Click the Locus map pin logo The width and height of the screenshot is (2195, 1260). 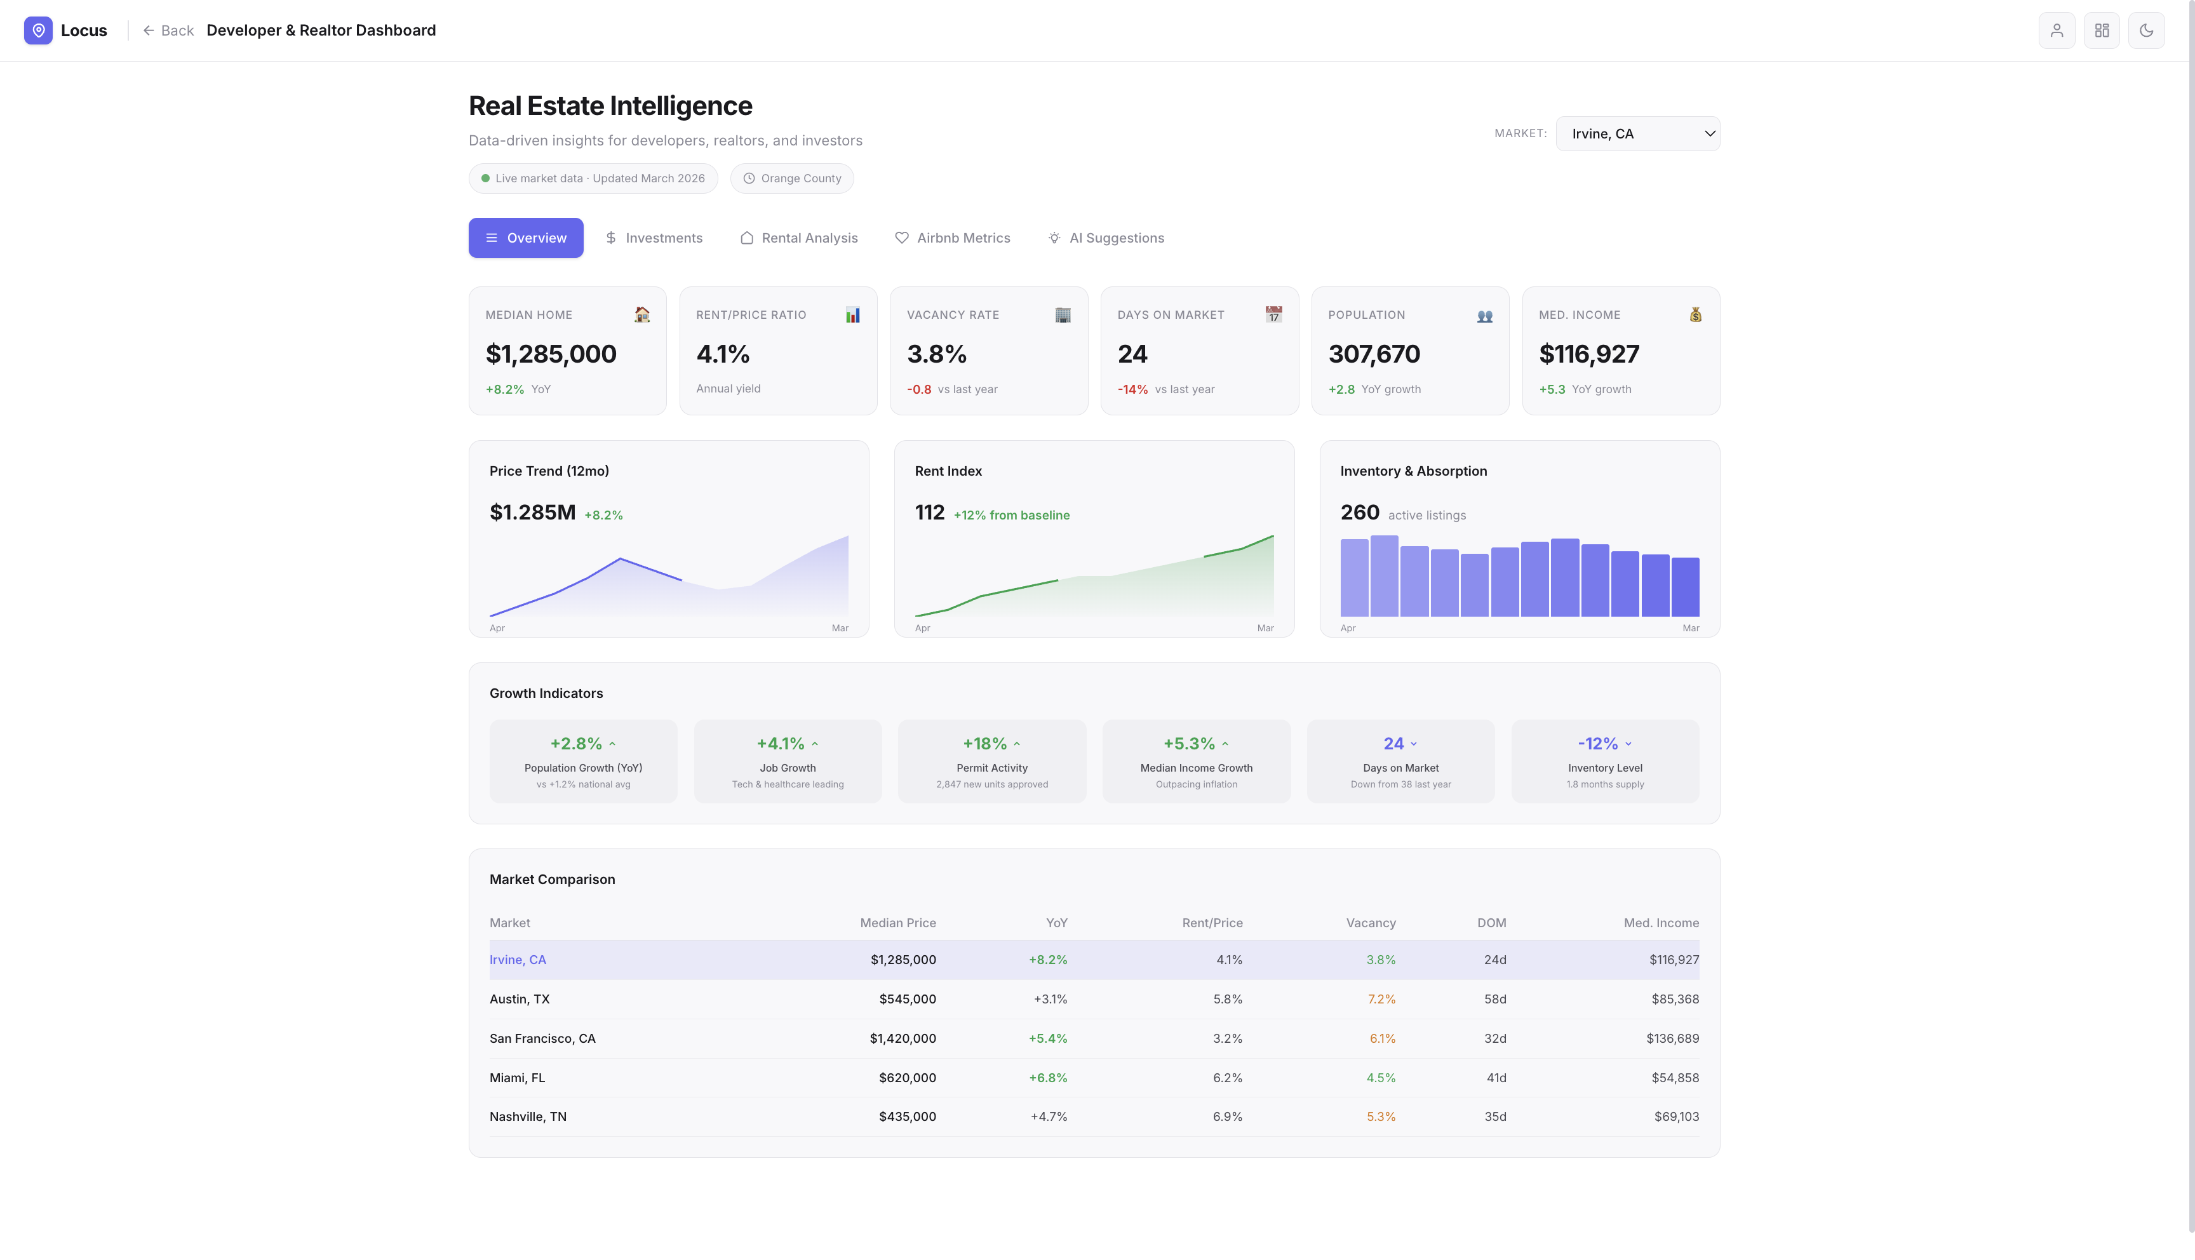pos(38,30)
